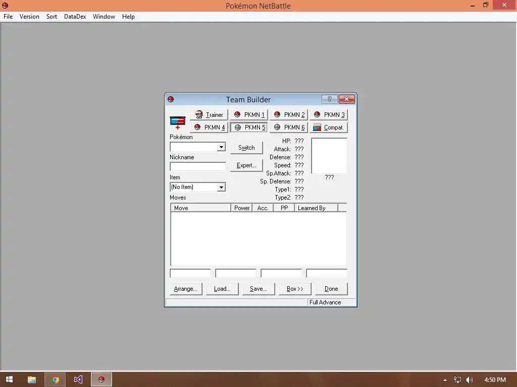
Task: Sort moves by Power column header
Action: (x=242, y=208)
